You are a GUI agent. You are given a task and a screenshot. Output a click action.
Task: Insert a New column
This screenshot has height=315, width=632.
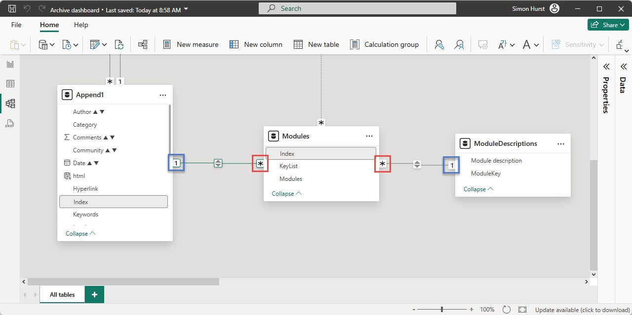pos(256,44)
